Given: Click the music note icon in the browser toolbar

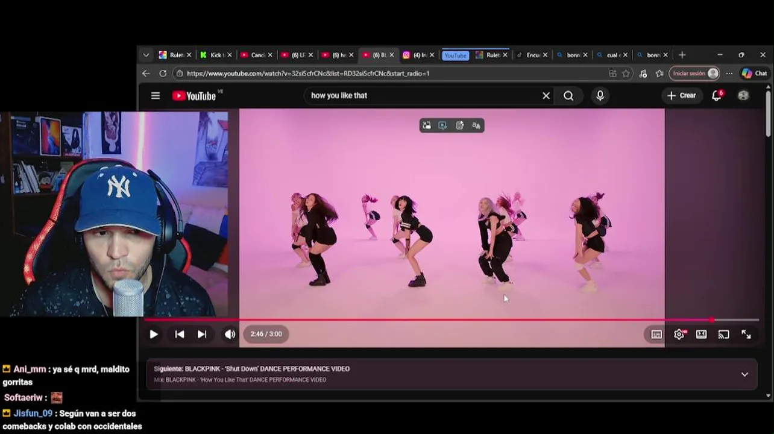Looking at the screenshot, I should (643, 74).
